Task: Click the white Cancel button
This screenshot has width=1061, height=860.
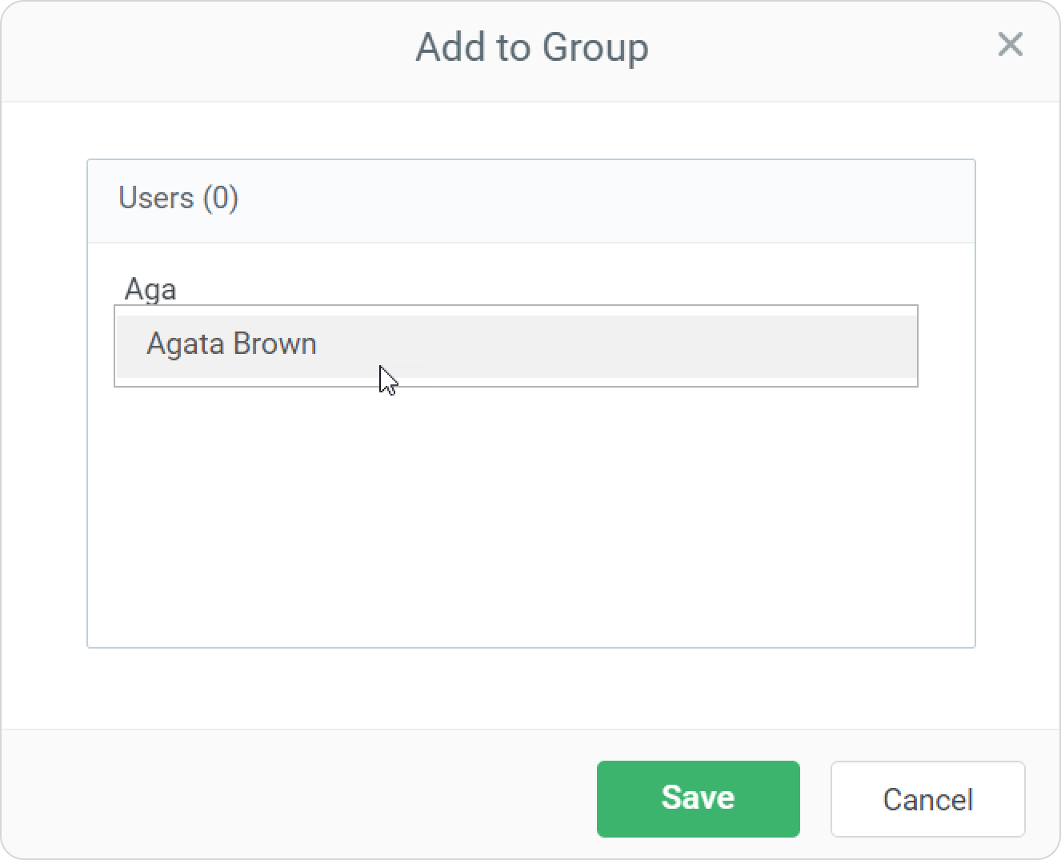Action: click(927, 798)
